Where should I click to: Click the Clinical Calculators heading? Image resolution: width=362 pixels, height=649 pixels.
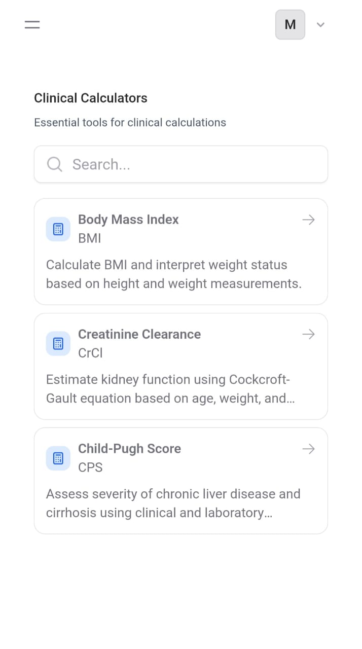coord(90,98)
